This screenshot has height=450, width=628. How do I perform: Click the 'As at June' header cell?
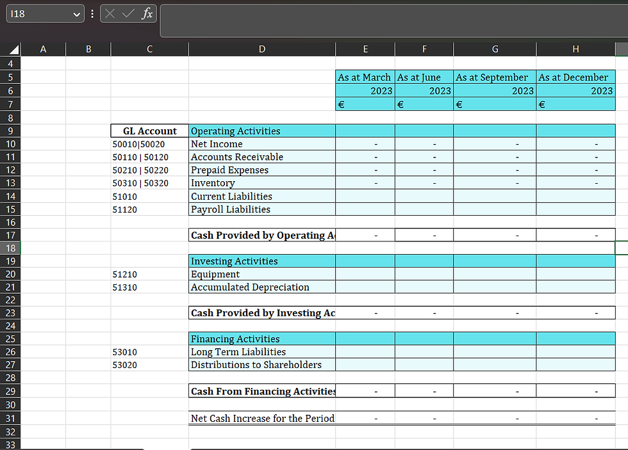click(x=424, y=77)
